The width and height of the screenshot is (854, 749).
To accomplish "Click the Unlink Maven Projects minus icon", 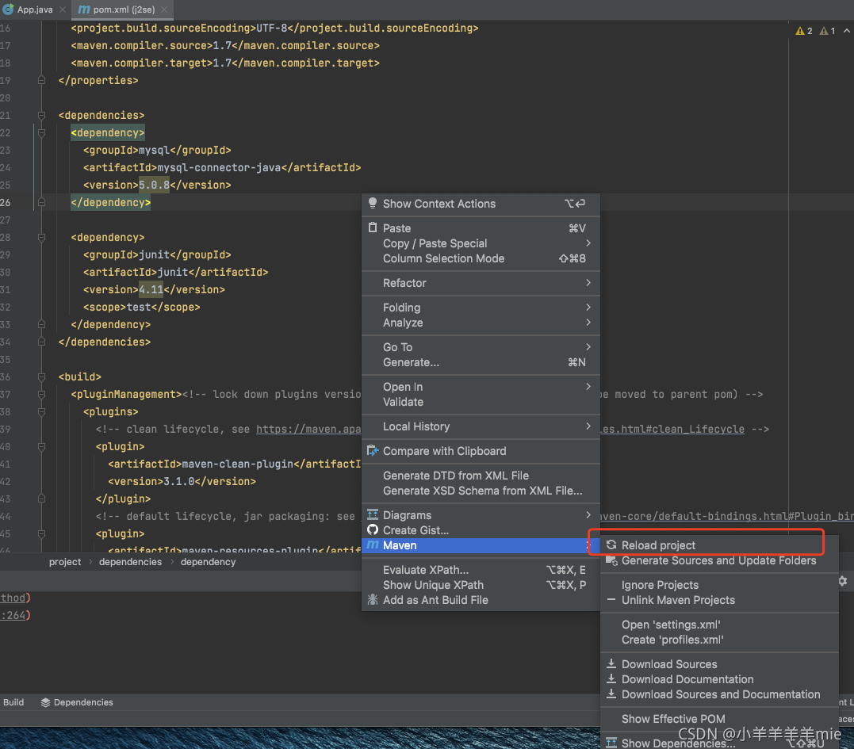I will 611,600.
